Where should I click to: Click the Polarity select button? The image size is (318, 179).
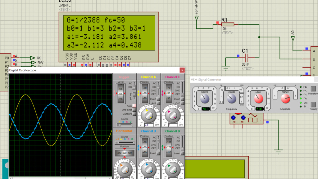tap(313, 104)
